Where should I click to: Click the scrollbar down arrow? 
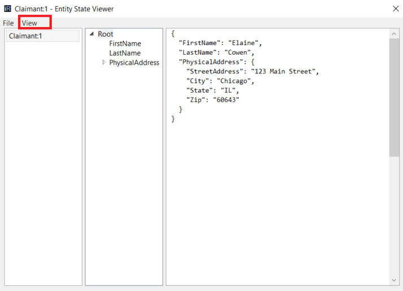394,280
